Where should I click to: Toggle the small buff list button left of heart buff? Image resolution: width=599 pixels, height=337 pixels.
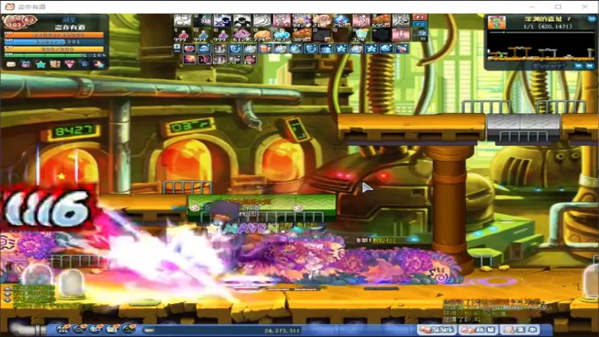coord(177,47)
